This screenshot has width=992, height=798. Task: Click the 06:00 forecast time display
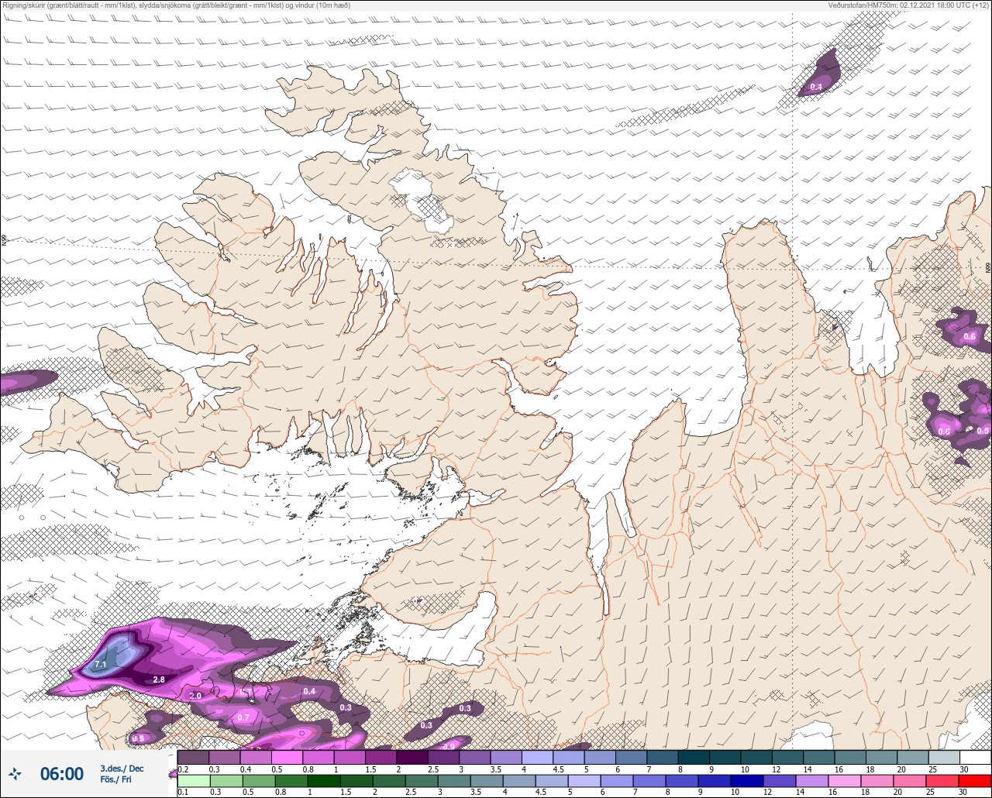click(x=62, y=774)
